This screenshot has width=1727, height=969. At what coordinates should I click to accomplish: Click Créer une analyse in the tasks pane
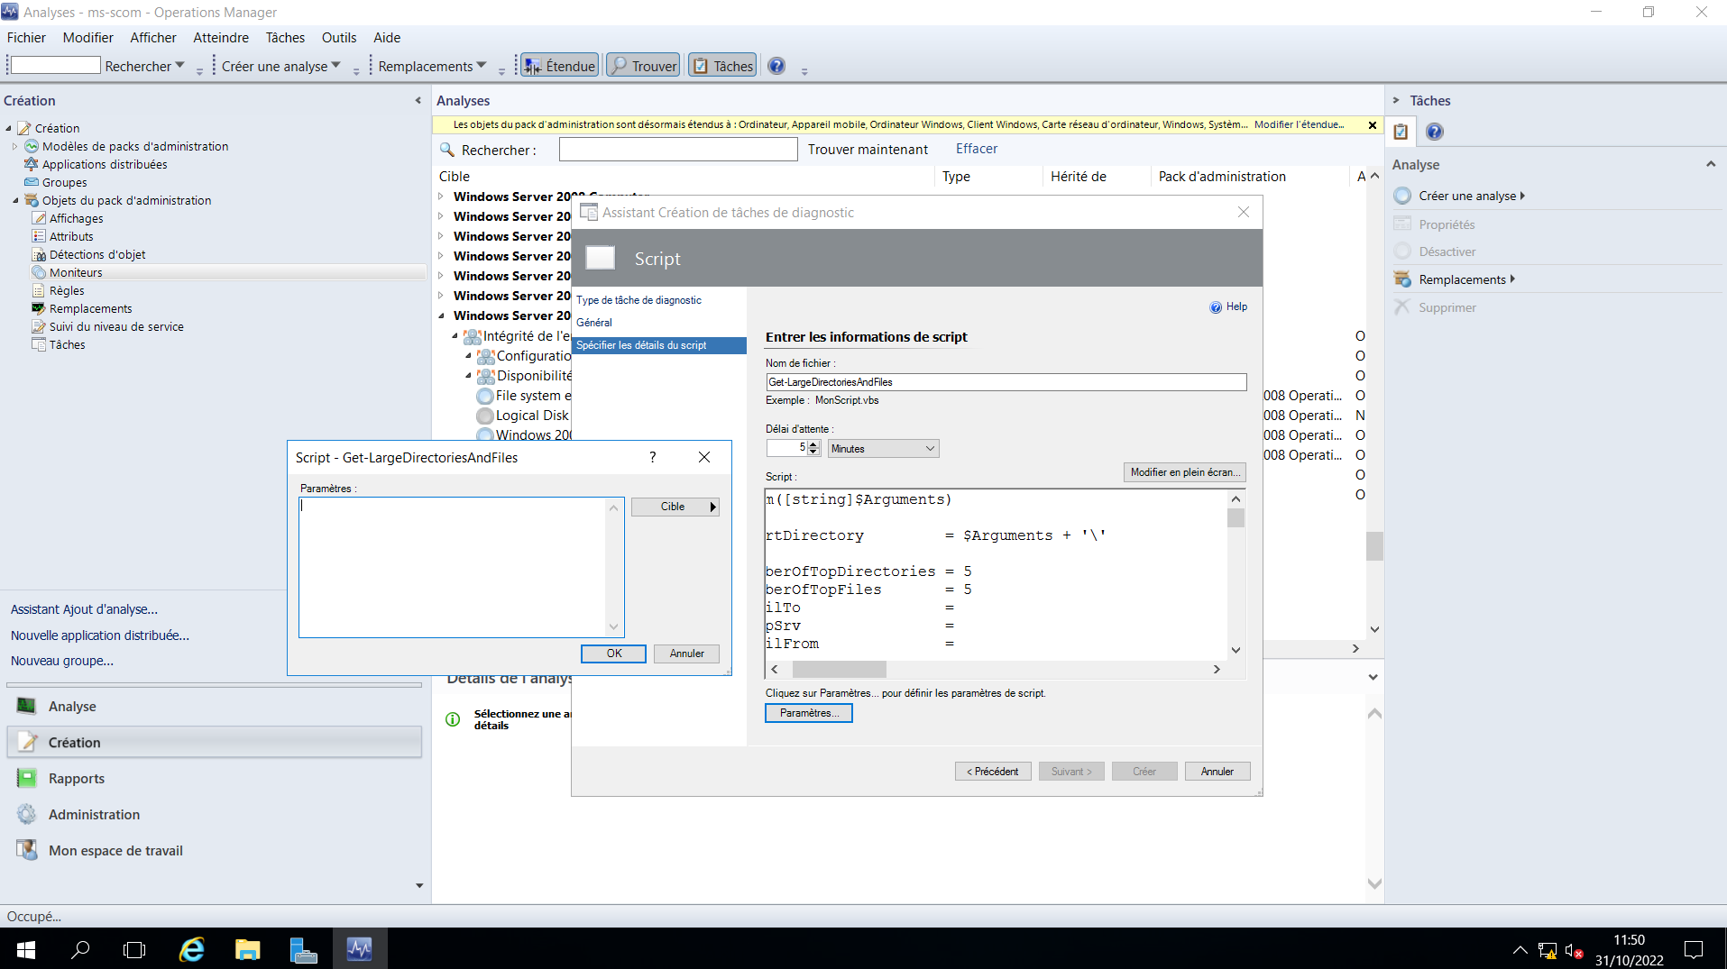(1467, 195)
